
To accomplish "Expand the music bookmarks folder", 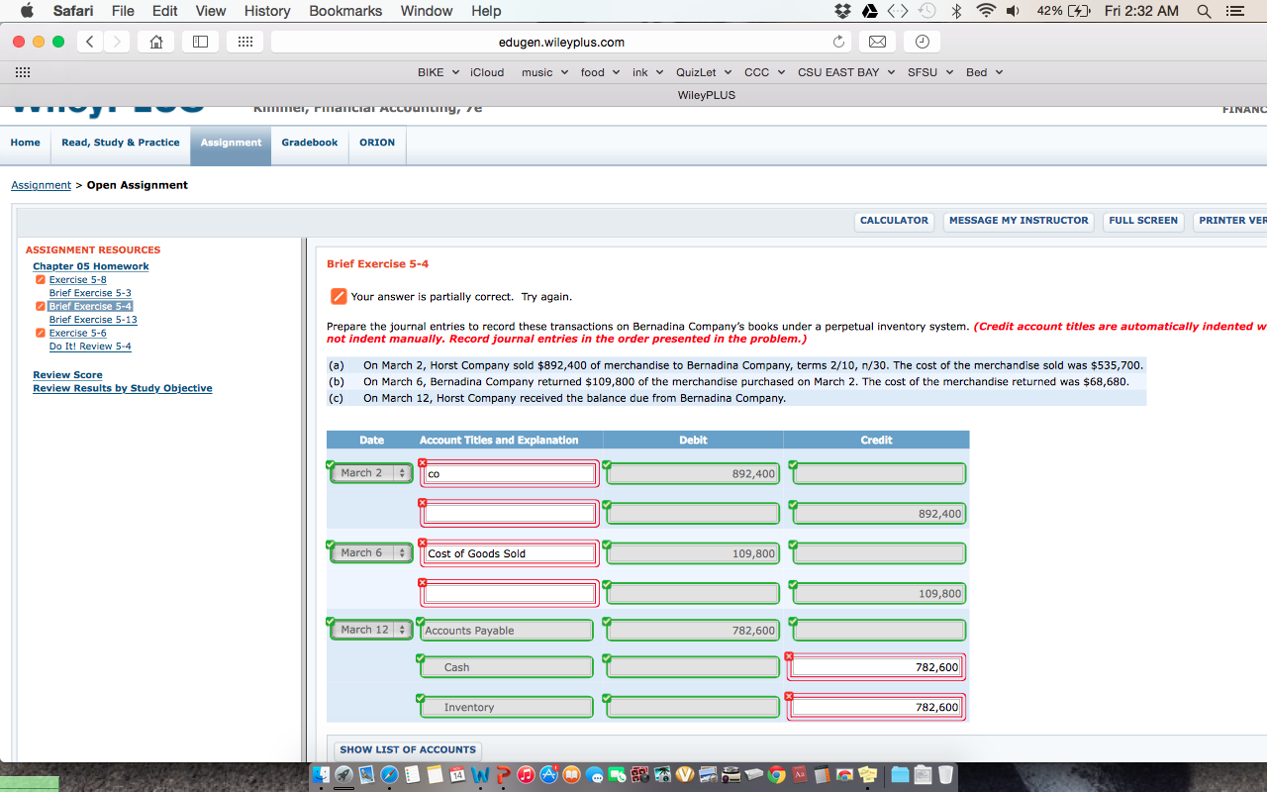I will point(544,72).
